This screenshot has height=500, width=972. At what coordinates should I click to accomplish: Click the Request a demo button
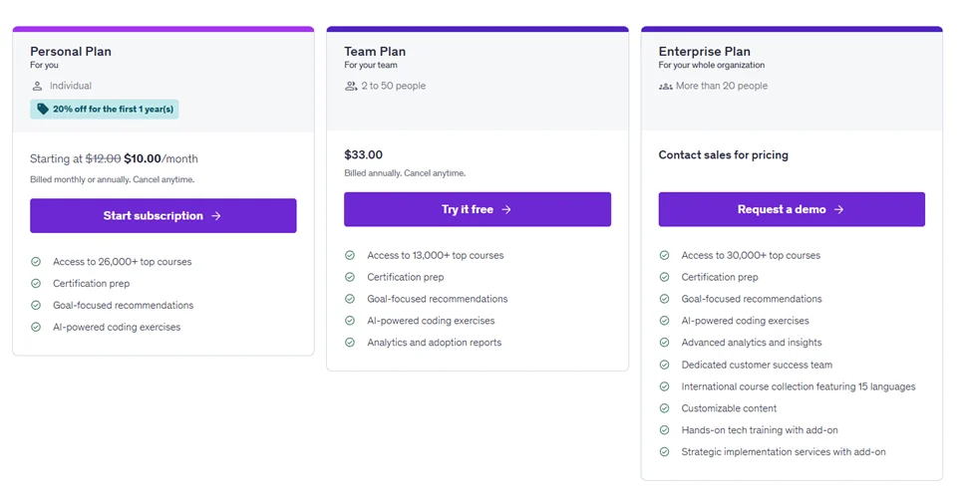tap(791, 210)
